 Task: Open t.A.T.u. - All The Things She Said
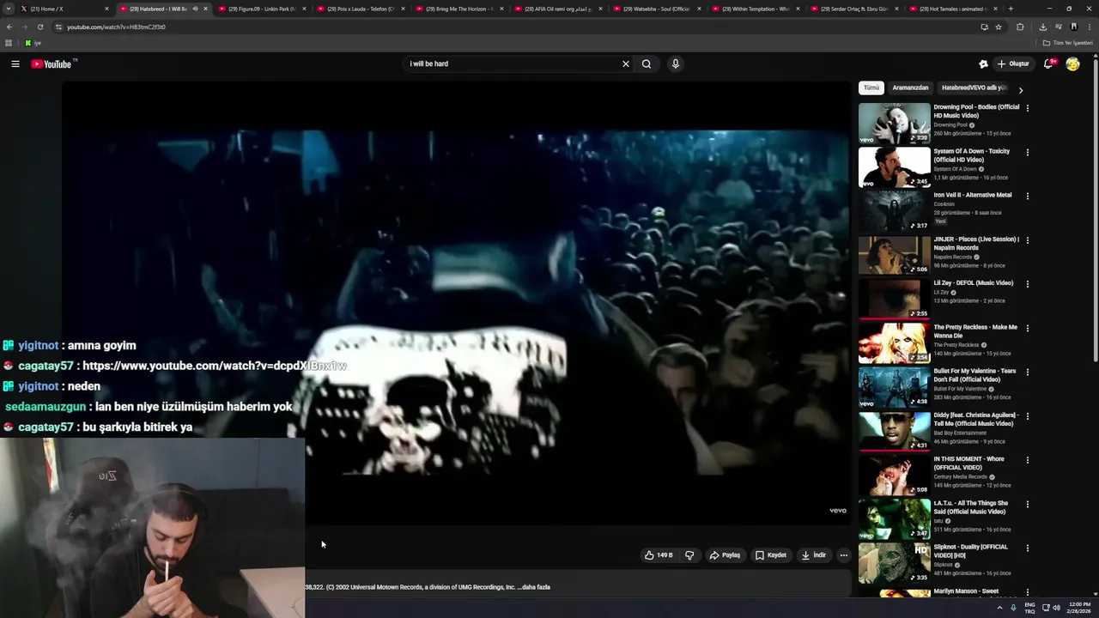[x=971, y=507]
